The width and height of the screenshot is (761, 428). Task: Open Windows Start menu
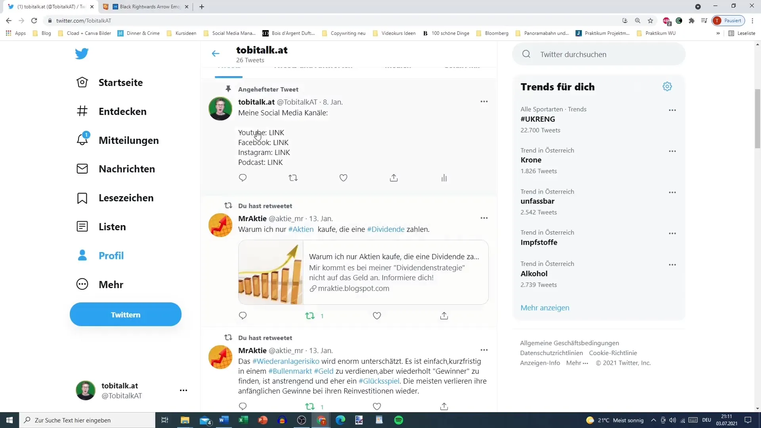[10, 420]
